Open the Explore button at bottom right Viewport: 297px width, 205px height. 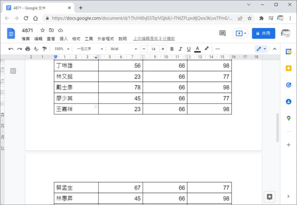tap(270, 197)
